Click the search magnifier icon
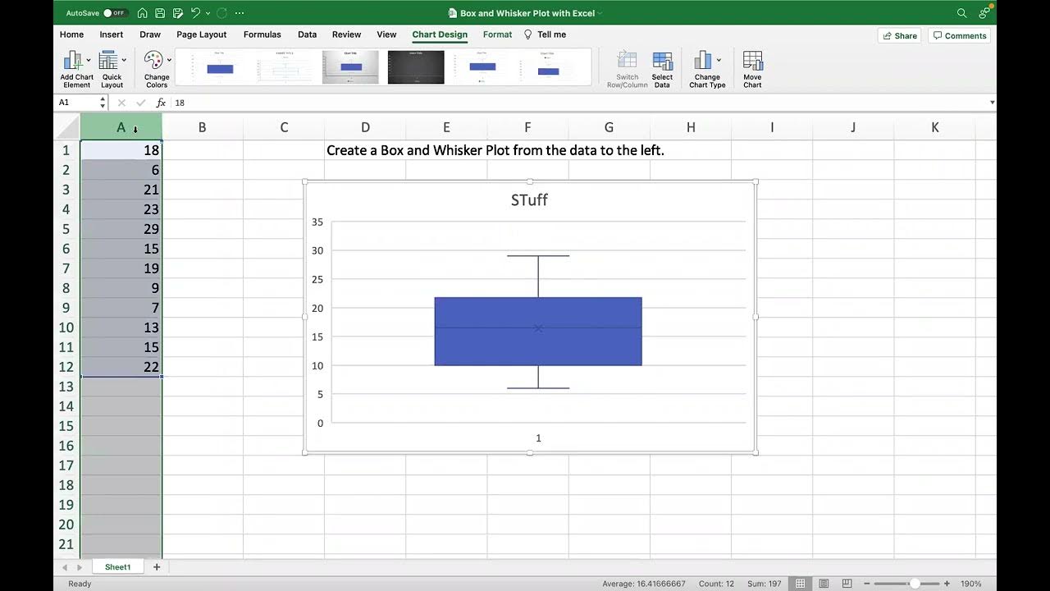This screenshot has width=1050, height=591. pos(962,13)
